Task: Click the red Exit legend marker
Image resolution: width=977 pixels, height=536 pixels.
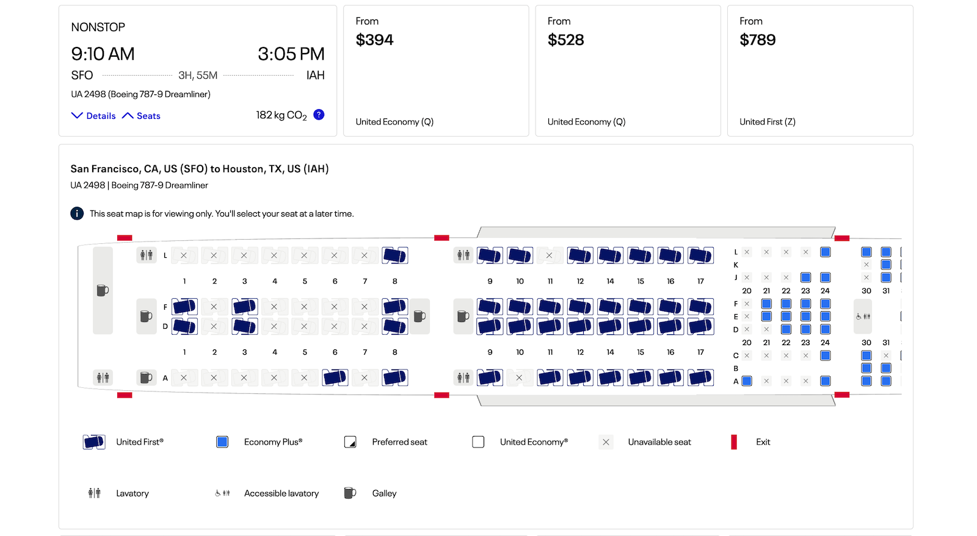Action: (x=734, y=442)
